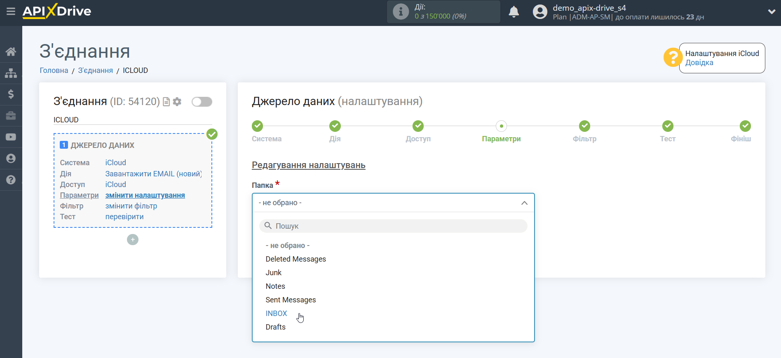Click the Пошук search field

(x=393, y=226)
